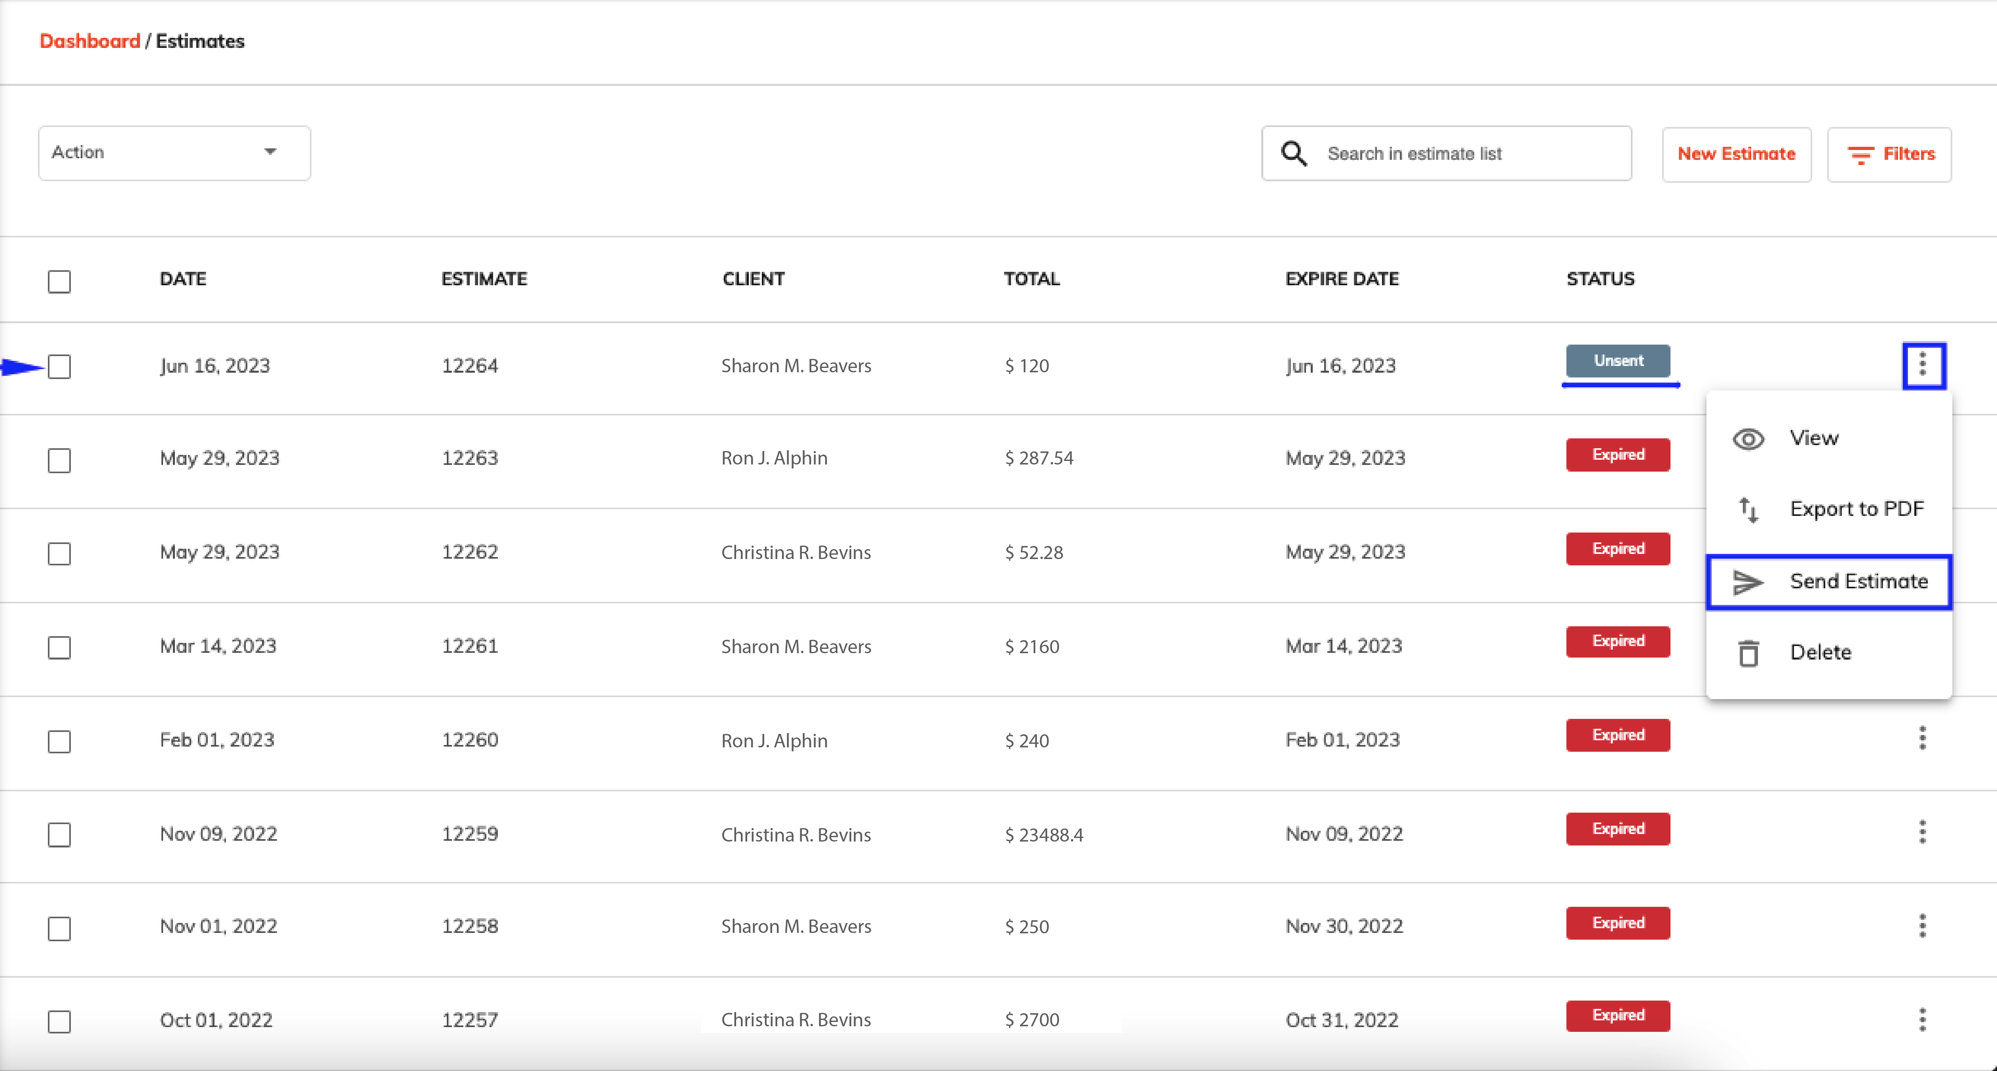This screenshot has width=1997, height=1071.
Task: Click the Unsent status badge
Action: (1618, 361)
